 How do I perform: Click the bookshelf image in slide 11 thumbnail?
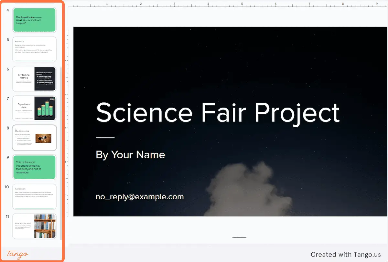click(x=45, y=226)
